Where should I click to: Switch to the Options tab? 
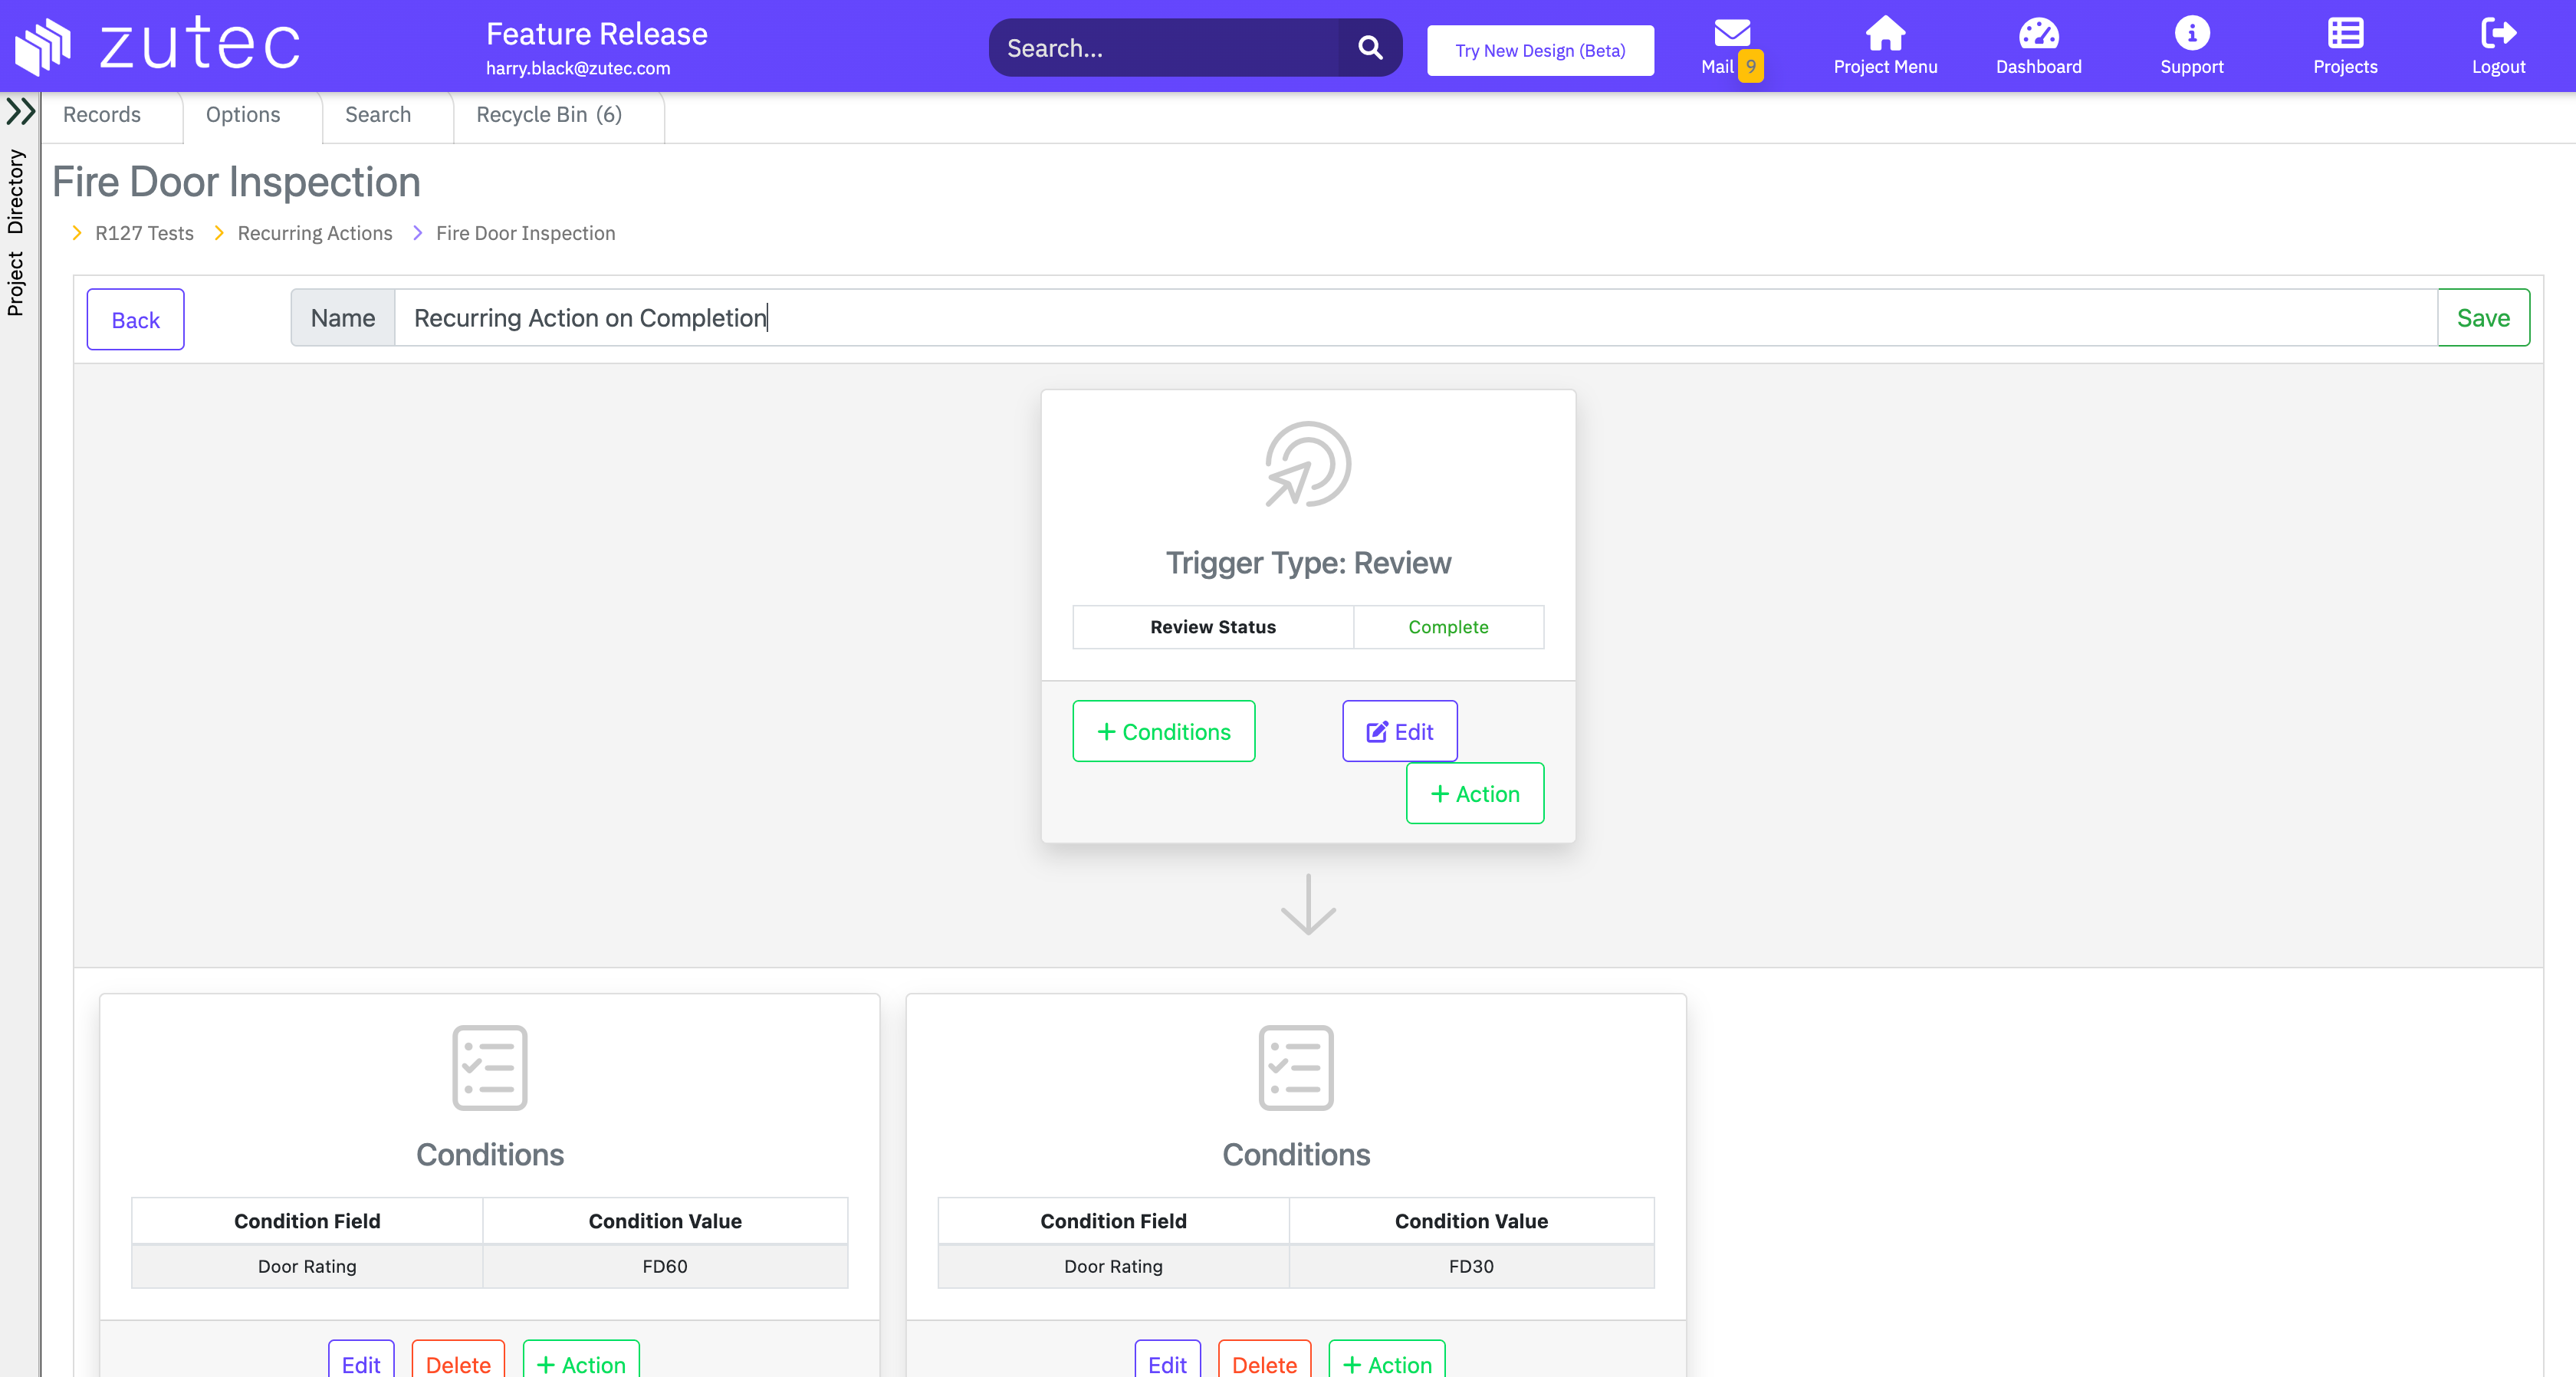pyautogui.click(x=243, y=115)
